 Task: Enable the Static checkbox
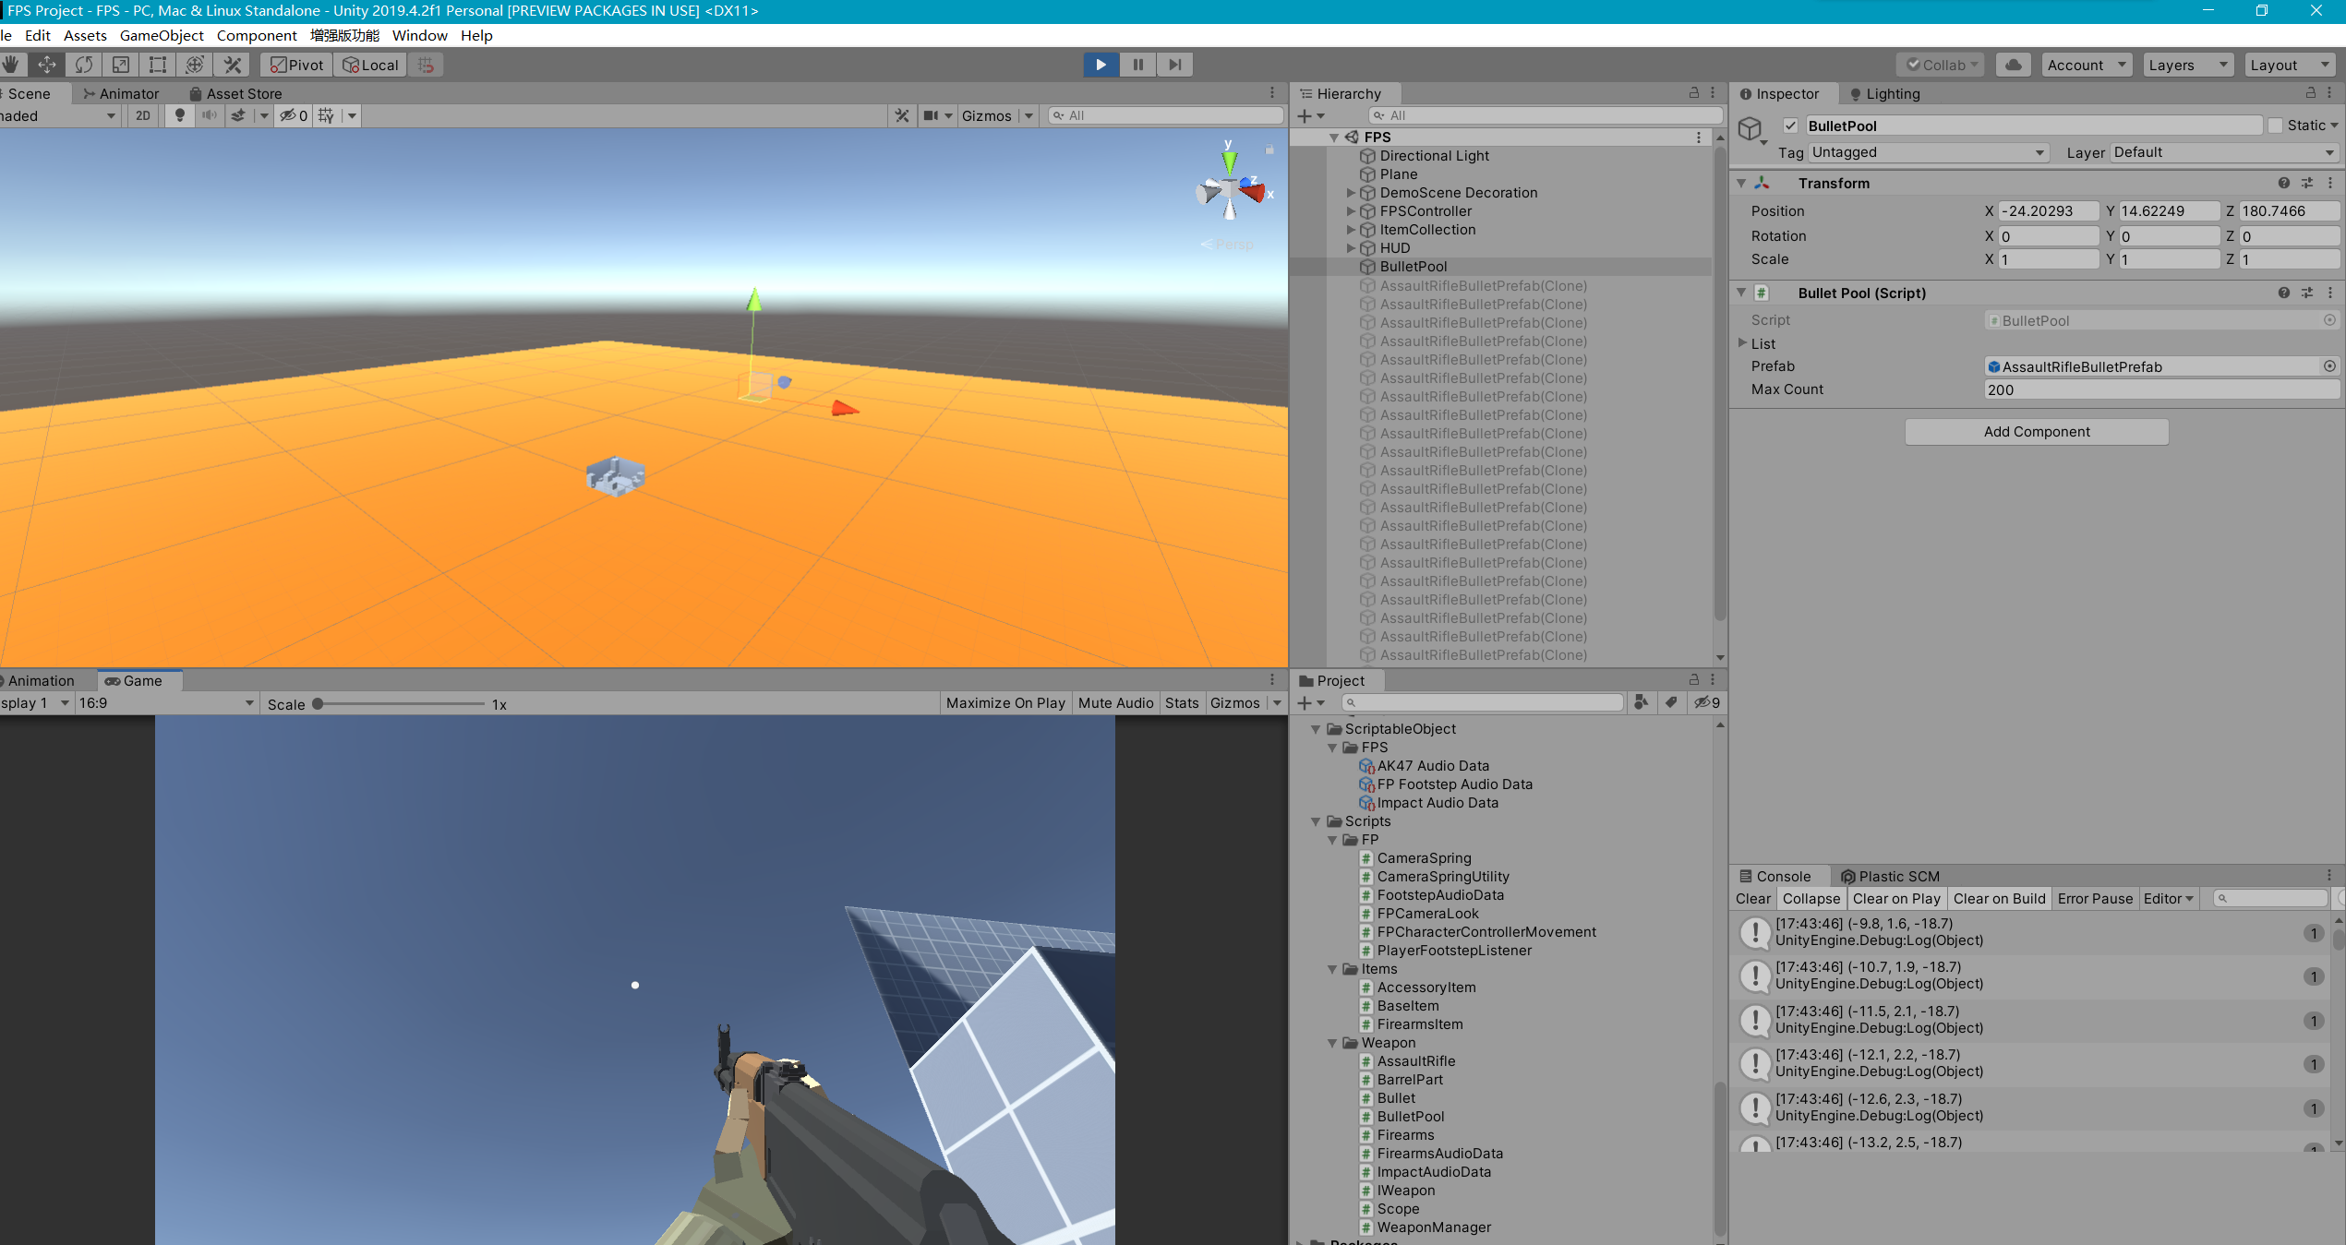2275,126
